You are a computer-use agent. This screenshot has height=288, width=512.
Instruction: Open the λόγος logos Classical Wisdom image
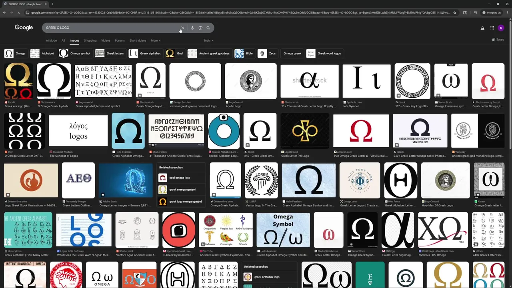pyautogui.click(x=78, y=131)
